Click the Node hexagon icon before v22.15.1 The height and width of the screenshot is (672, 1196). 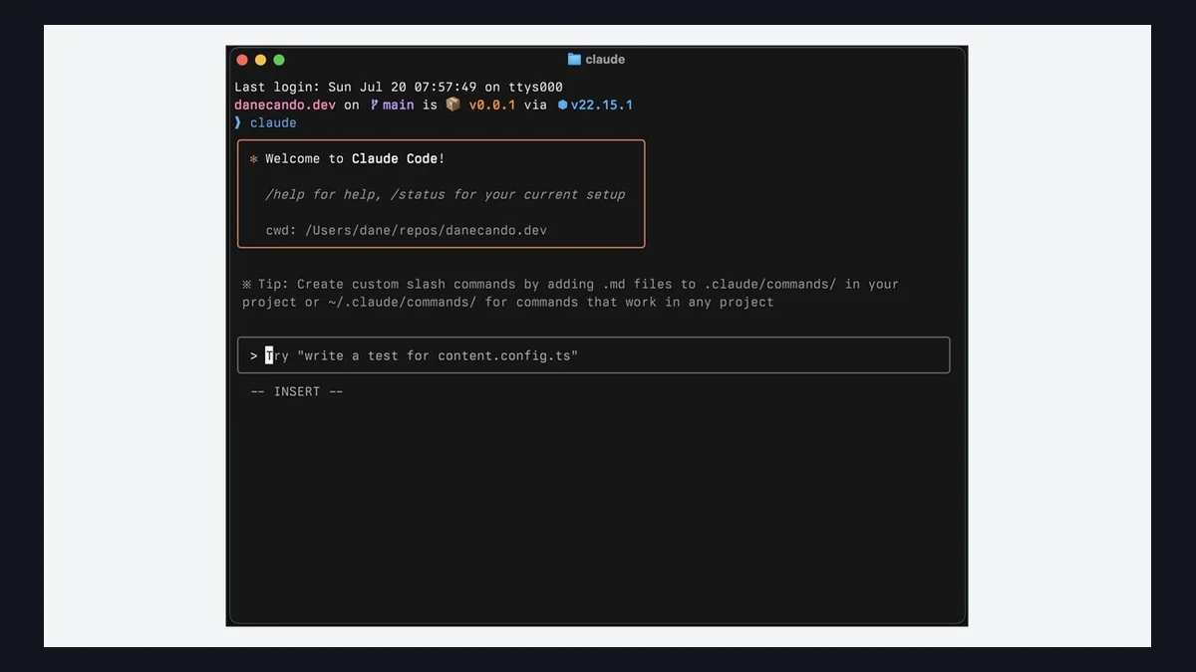(x=562, y=105)
